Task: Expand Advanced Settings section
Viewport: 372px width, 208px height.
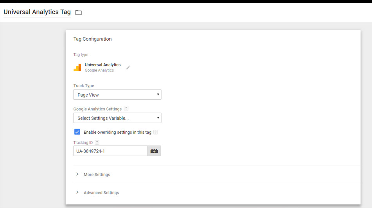Action: point(101,193)
